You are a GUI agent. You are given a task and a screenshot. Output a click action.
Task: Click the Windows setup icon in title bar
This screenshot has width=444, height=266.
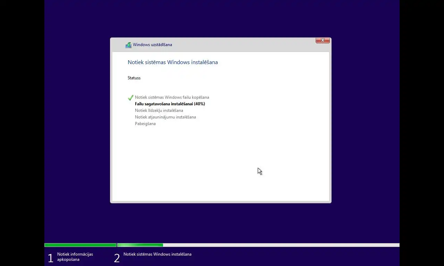point(128,45)
